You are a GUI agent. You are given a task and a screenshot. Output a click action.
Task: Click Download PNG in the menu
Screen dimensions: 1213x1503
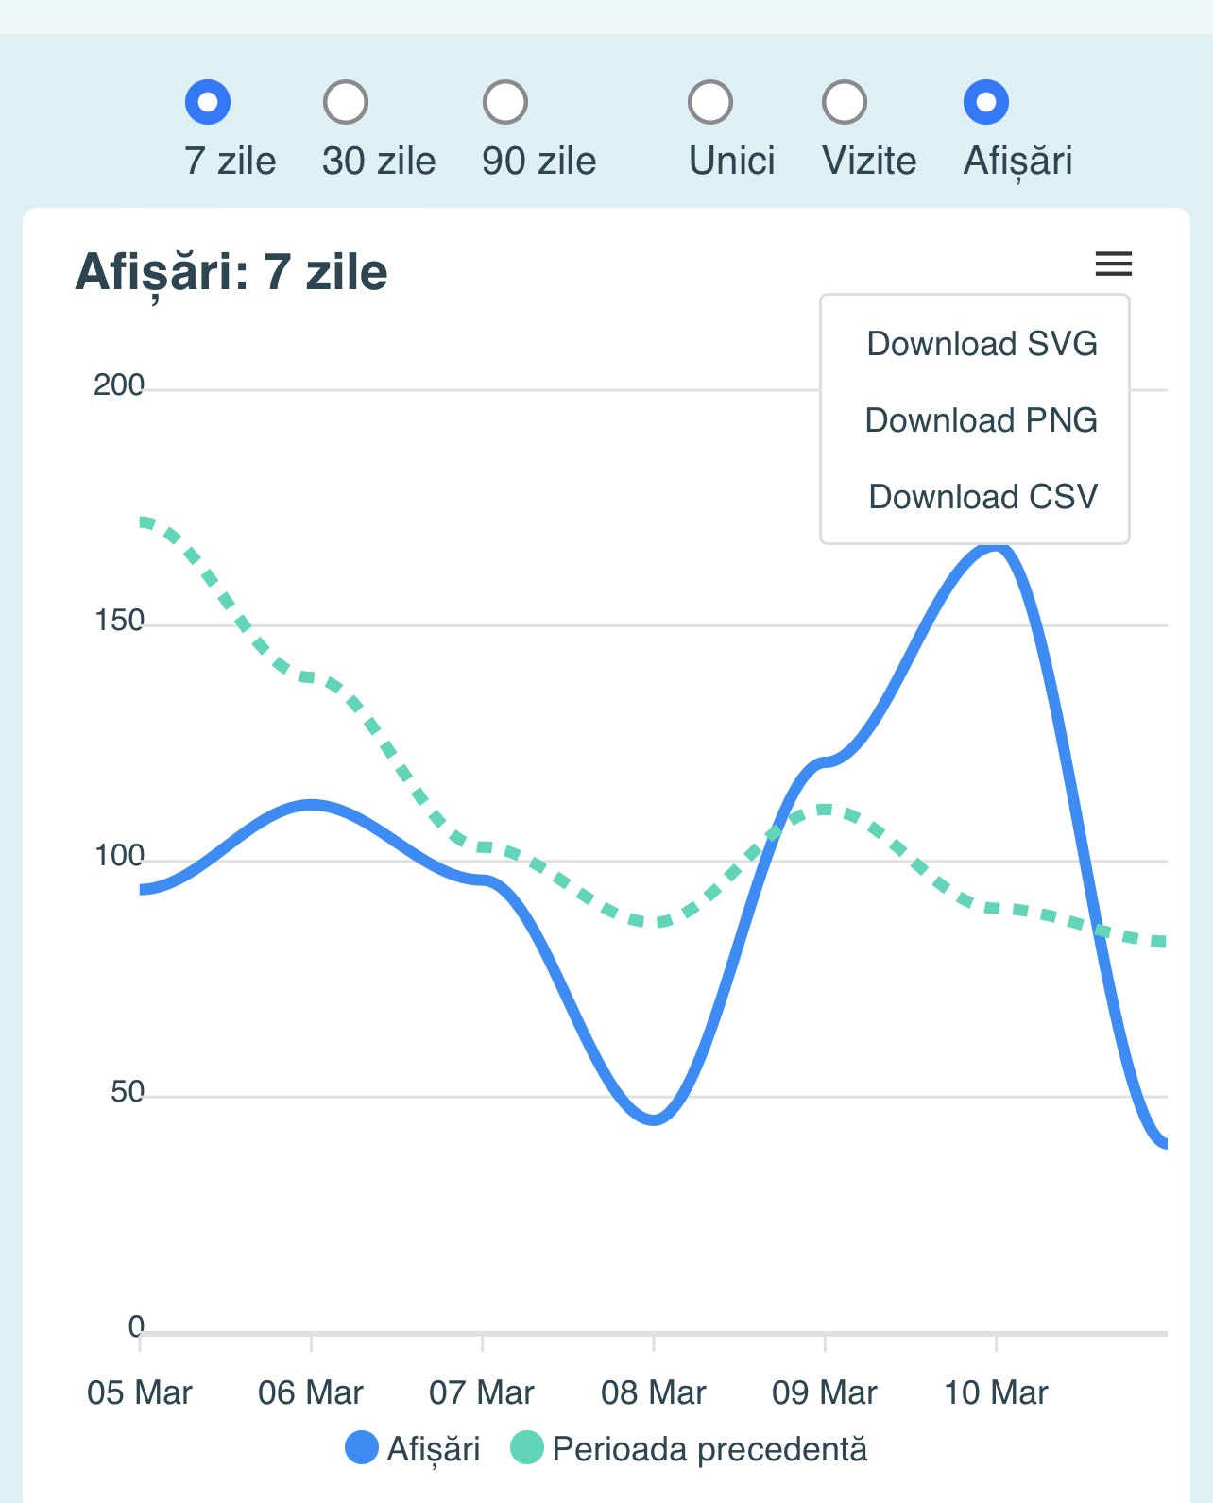point(982,420)
